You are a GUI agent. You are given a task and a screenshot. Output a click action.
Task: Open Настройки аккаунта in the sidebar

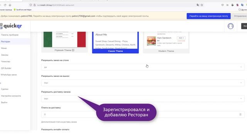(x=11, y=96)
